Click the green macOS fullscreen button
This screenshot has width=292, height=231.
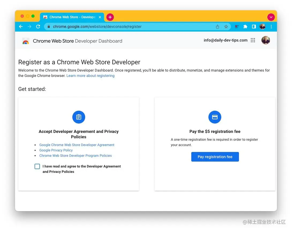(33, 16)
